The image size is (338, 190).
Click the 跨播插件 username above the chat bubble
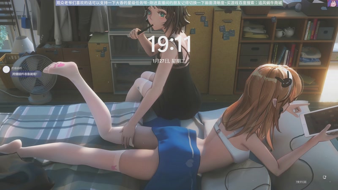click(16, 68)
